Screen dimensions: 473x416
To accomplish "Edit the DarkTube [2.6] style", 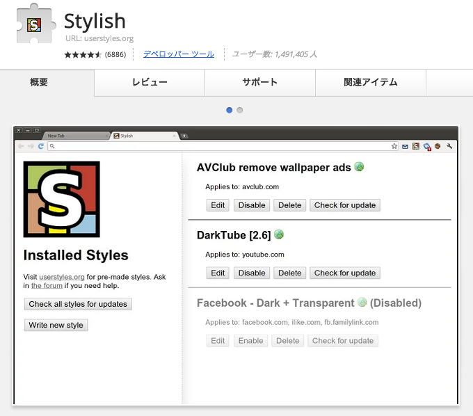I will click(x=218, y=273).
